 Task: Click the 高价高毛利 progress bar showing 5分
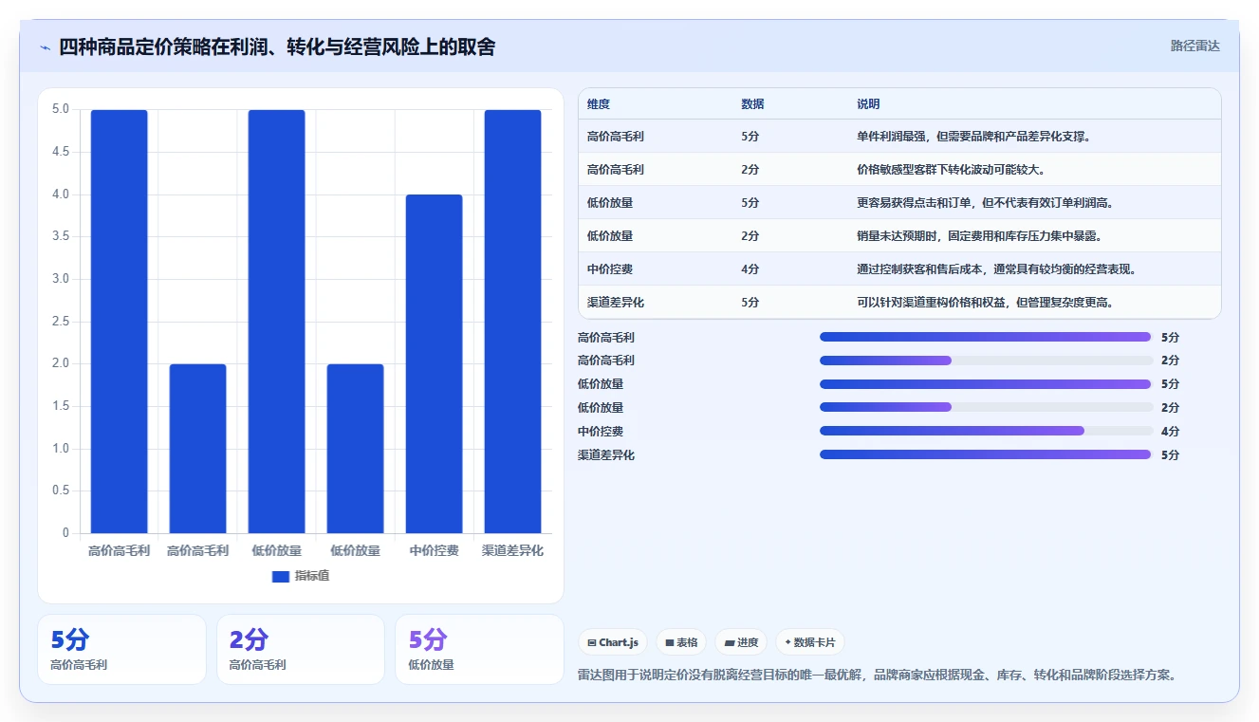tap(986, 337)
